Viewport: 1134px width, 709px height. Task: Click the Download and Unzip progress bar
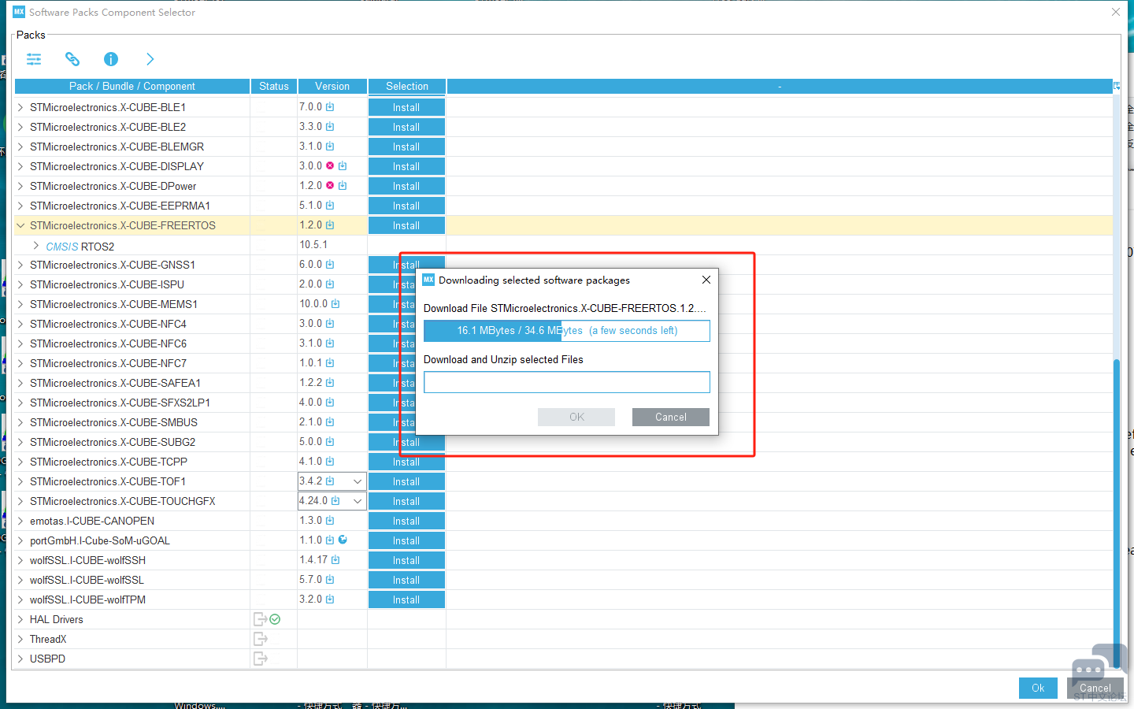point(567,382)
